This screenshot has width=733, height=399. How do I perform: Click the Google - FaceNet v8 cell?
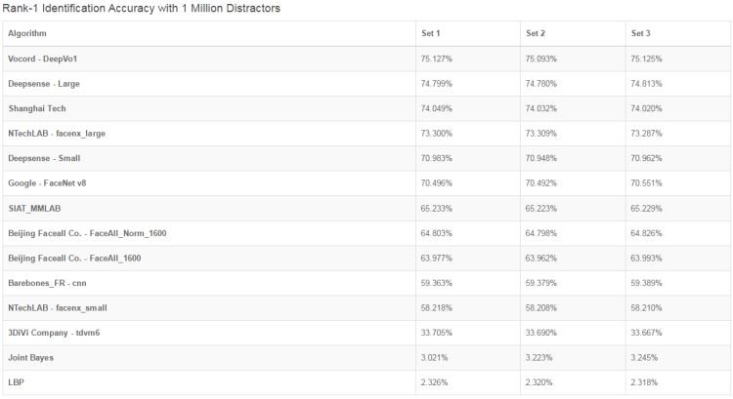click(x=47, y=183)
